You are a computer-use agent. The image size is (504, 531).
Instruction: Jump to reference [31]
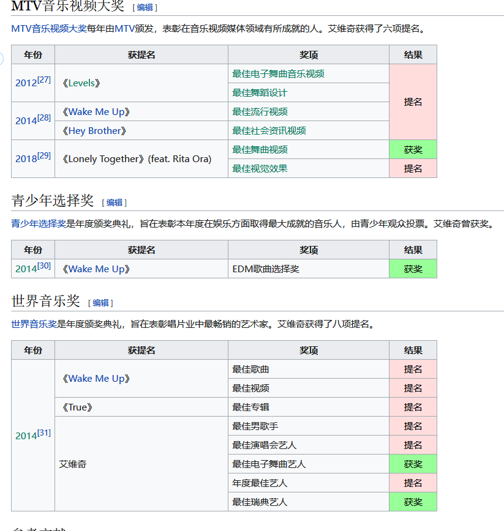tap(44, 433)
